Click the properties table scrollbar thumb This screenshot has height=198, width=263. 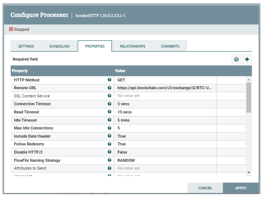(x=249, y=97)
